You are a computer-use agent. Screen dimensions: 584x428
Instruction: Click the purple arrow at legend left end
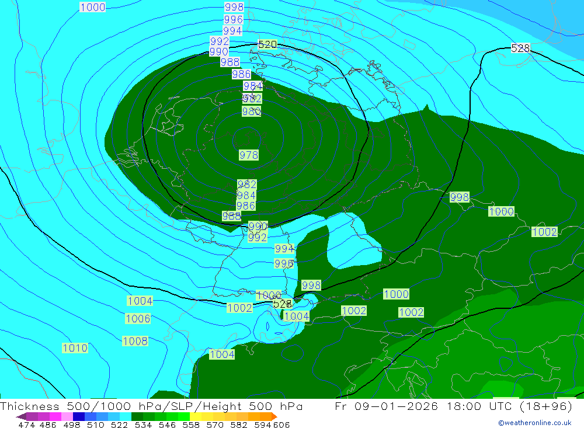[x=21, y=416]
